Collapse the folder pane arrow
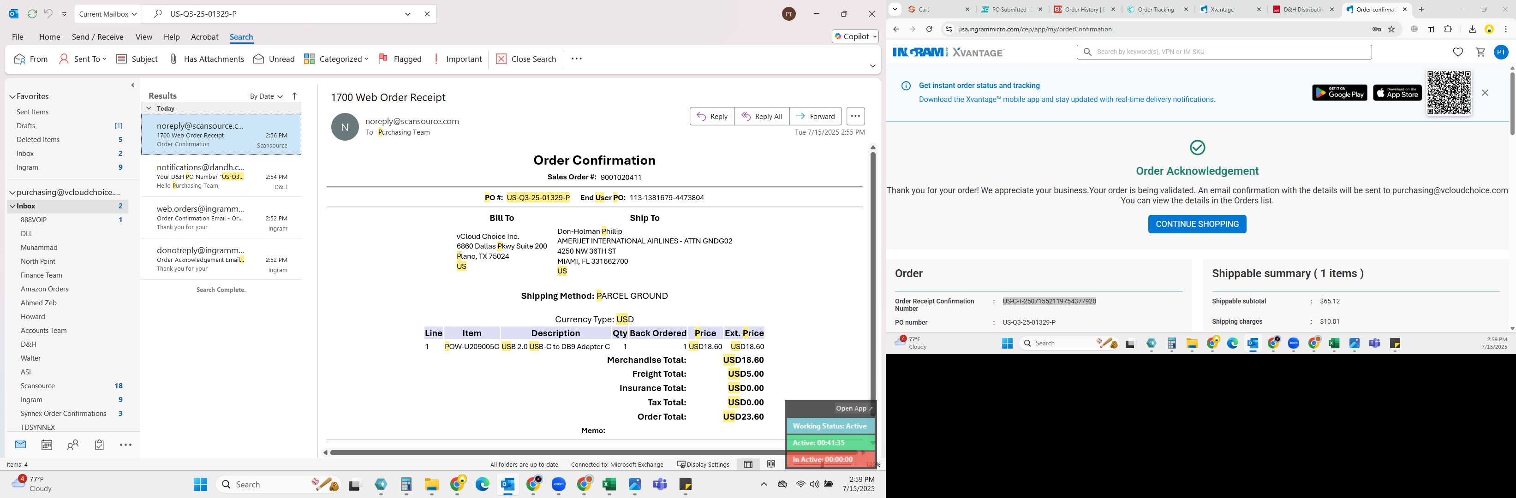 [x=132, y=85]
